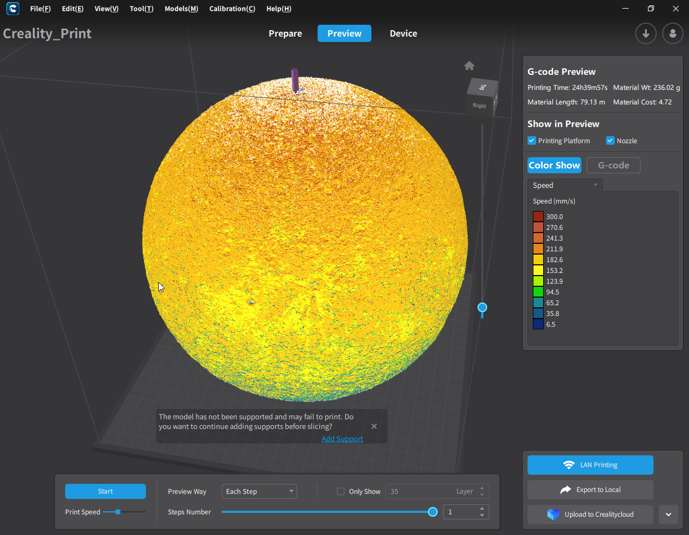Image resolution: width=689 pixels, height=535 pixels.
Task: Click the Material Cost 4.72 text
Action: click(643, 102)
